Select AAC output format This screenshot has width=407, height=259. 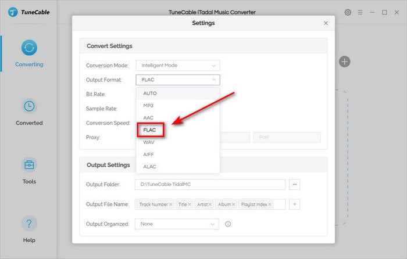178,118
